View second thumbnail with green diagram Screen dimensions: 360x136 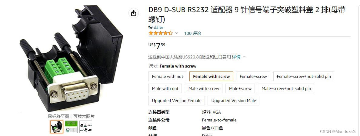click(x=71, y=127)
